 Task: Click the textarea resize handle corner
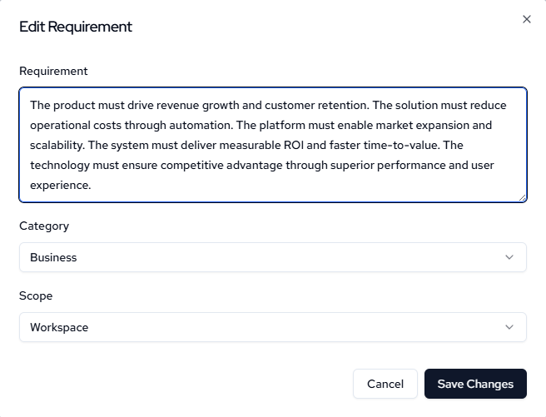[x=523, y=198]
